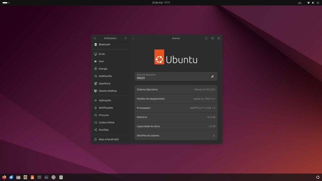
Task: Open the Activities overview from top-left indicator
Action: coord(6,3)
